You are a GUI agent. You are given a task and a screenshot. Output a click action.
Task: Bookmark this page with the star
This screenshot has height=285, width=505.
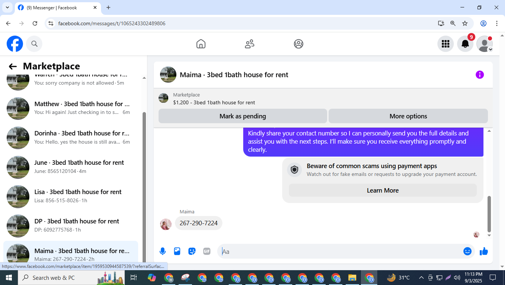click(465, 23)
